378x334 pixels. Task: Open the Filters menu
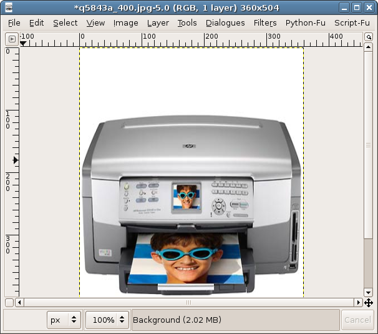(265, 23)
